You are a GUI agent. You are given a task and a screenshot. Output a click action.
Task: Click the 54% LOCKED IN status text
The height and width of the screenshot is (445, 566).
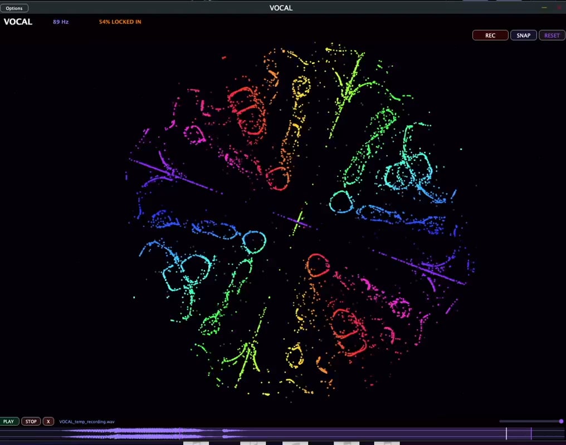tap(120, 22)
